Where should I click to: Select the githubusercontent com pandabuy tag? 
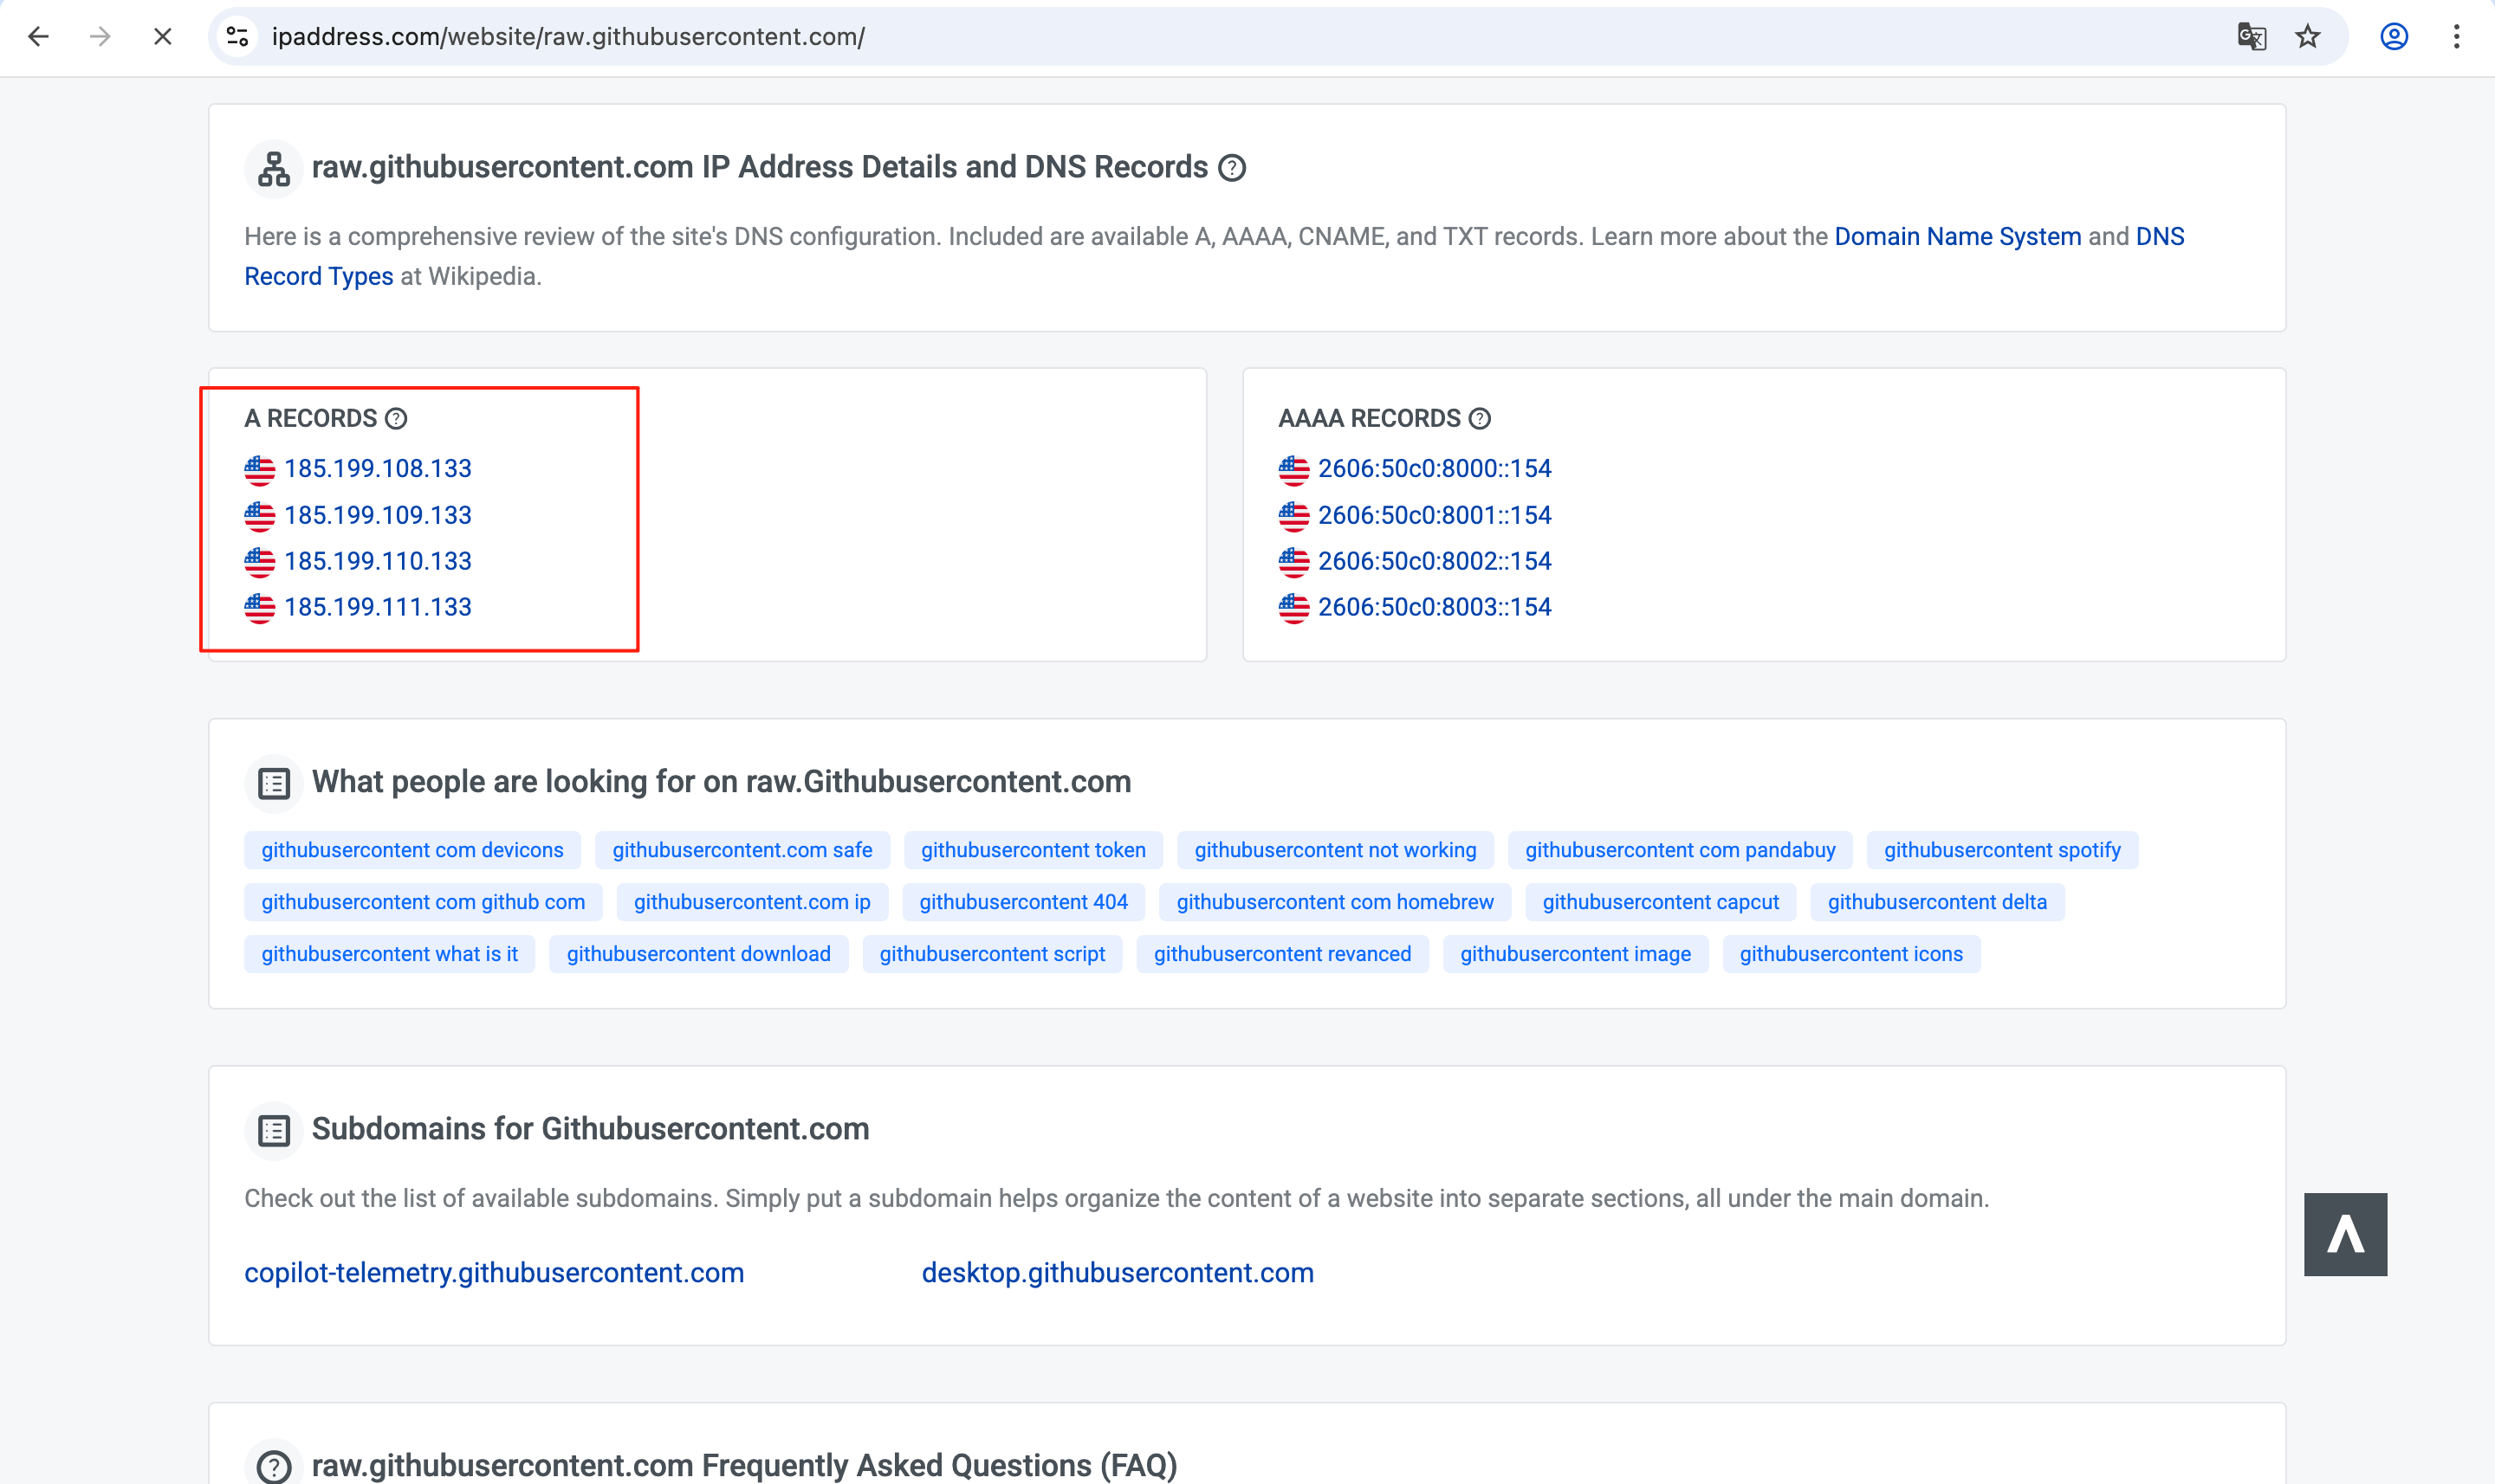point(1680,850)
